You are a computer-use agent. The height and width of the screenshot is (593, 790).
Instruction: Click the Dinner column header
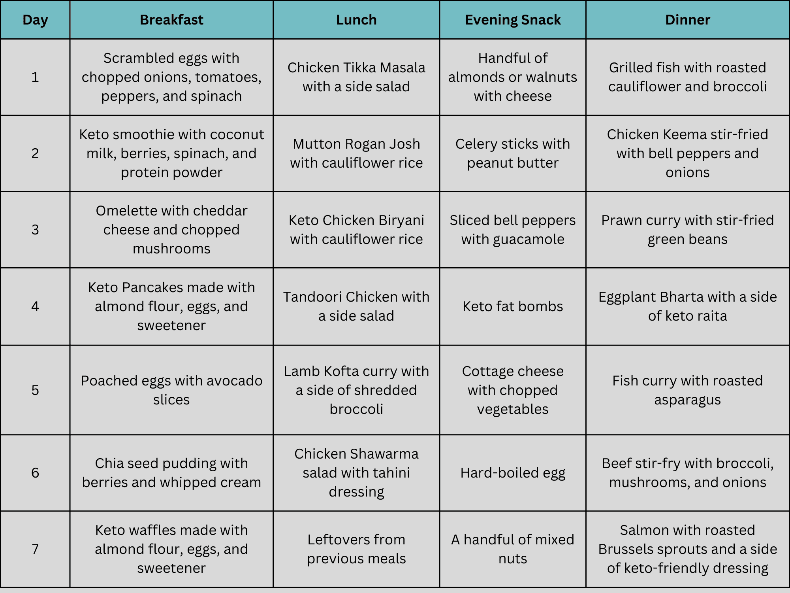[687, 20]
